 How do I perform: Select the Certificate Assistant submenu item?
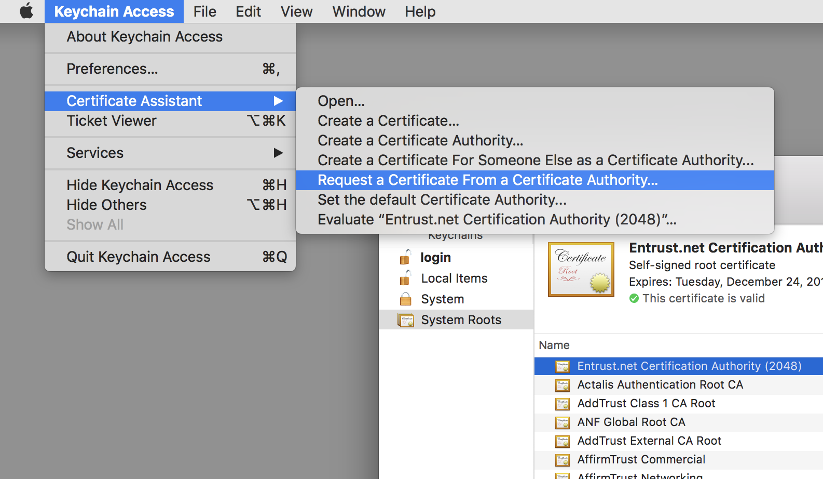170,101
